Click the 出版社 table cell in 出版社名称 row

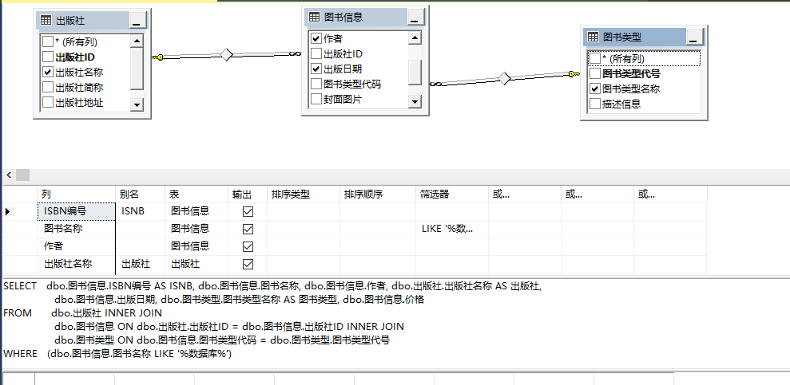pos(197,264)
